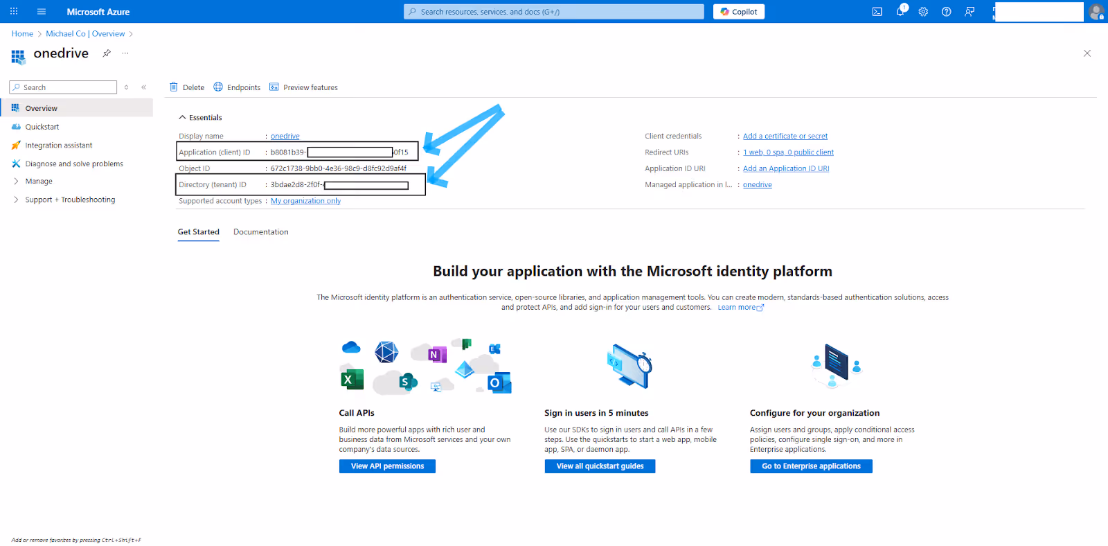The height and width of the screenshot is (546, 1108).
Task: Open portal settings gear
Action: click(x=923, y=11)
